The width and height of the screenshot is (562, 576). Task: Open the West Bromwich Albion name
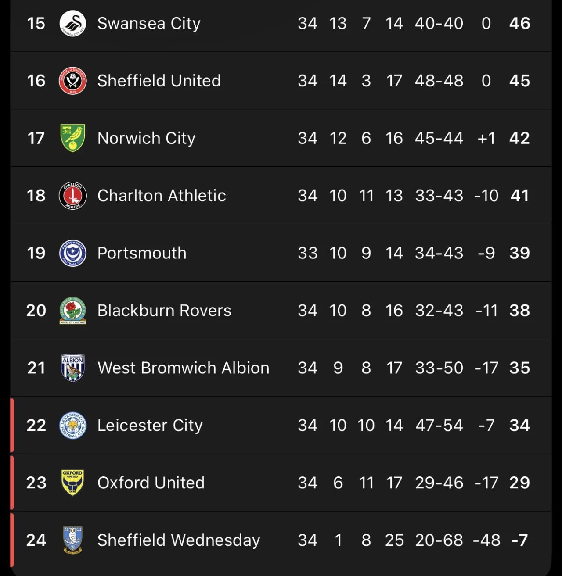point(183,368)
